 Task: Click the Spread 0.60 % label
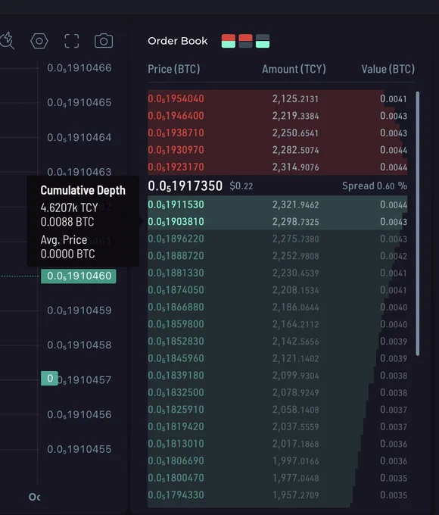(375, 186)
